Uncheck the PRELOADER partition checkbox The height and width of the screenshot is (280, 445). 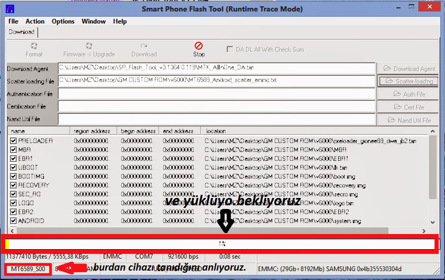coord(14,141)
